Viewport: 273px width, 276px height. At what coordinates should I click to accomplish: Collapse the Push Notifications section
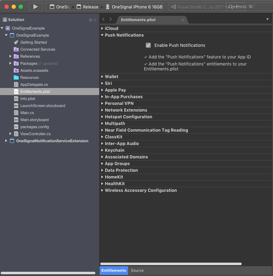click(102, 35)
